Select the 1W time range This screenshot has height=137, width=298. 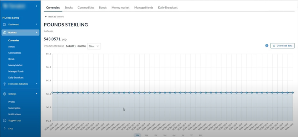[x=146, y=135]
